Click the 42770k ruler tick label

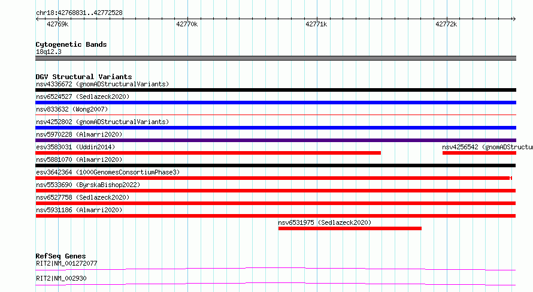[187, 24]
